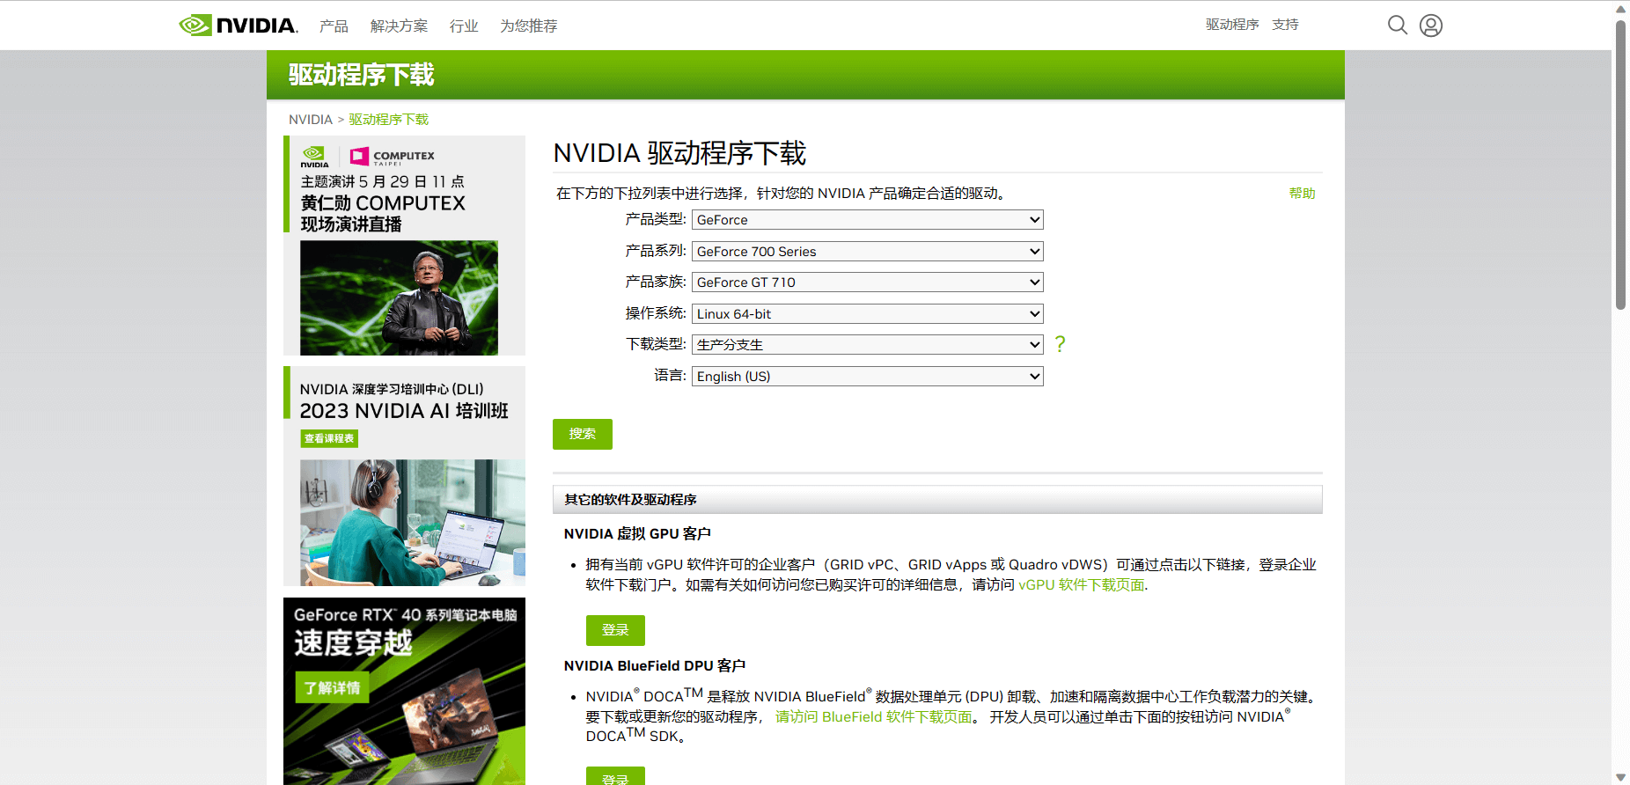Viewport: 1630px width, 785px height.
Task: Open the search magnifier icon
Action: pos(1397,25)
